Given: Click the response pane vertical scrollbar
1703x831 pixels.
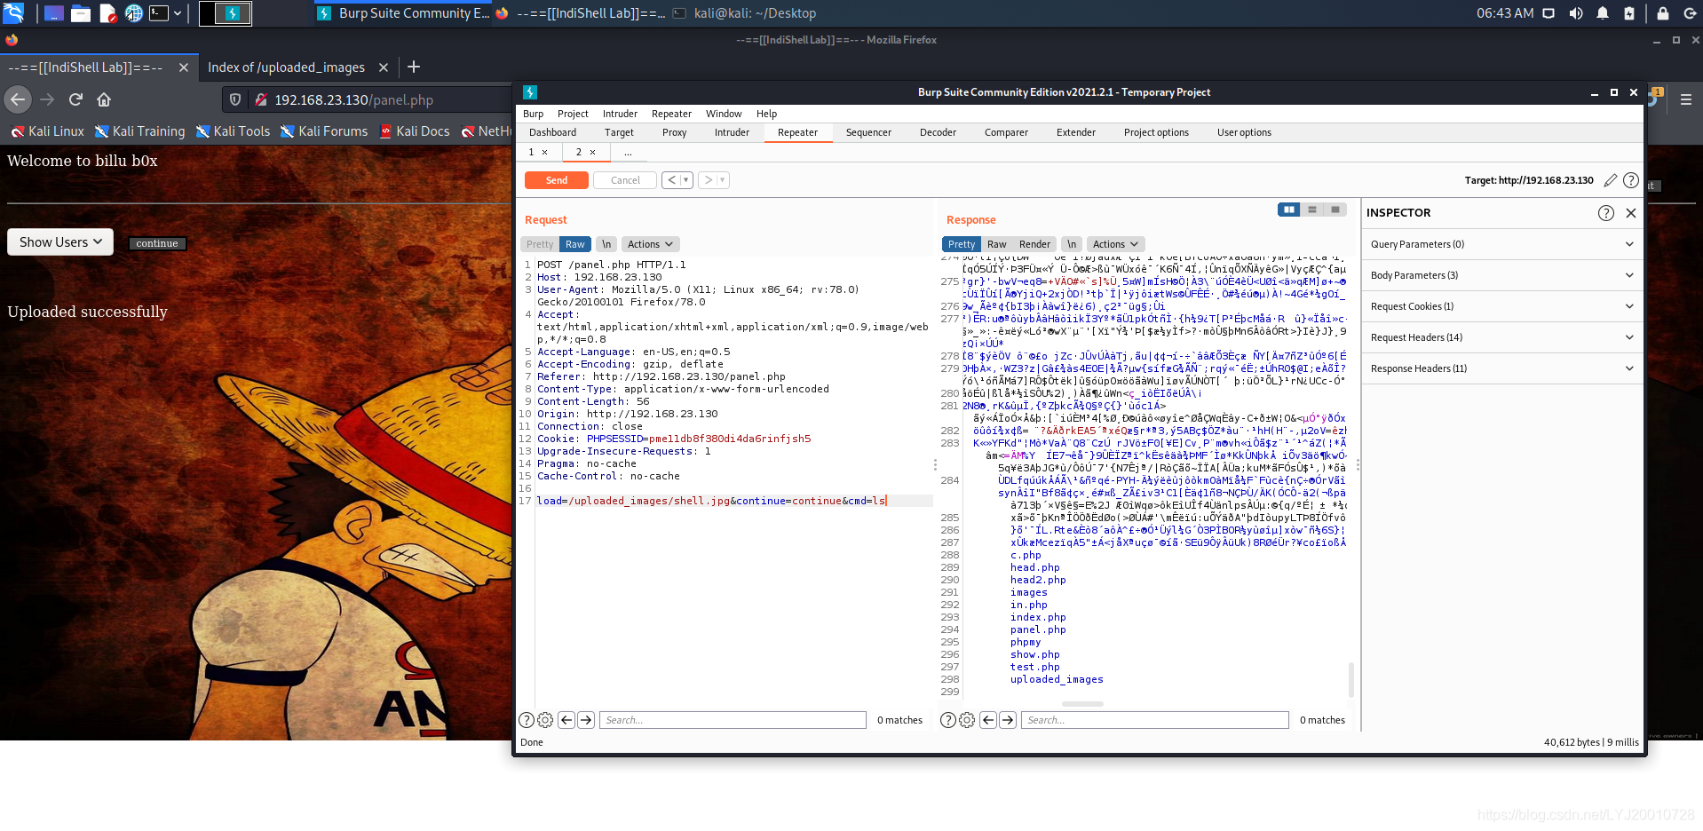Looking at the screenshot, I should 1351,680.
